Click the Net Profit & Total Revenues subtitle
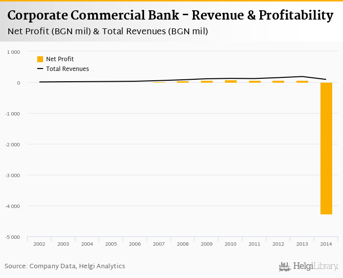343x278 pixels. click(x=108, y=31)
